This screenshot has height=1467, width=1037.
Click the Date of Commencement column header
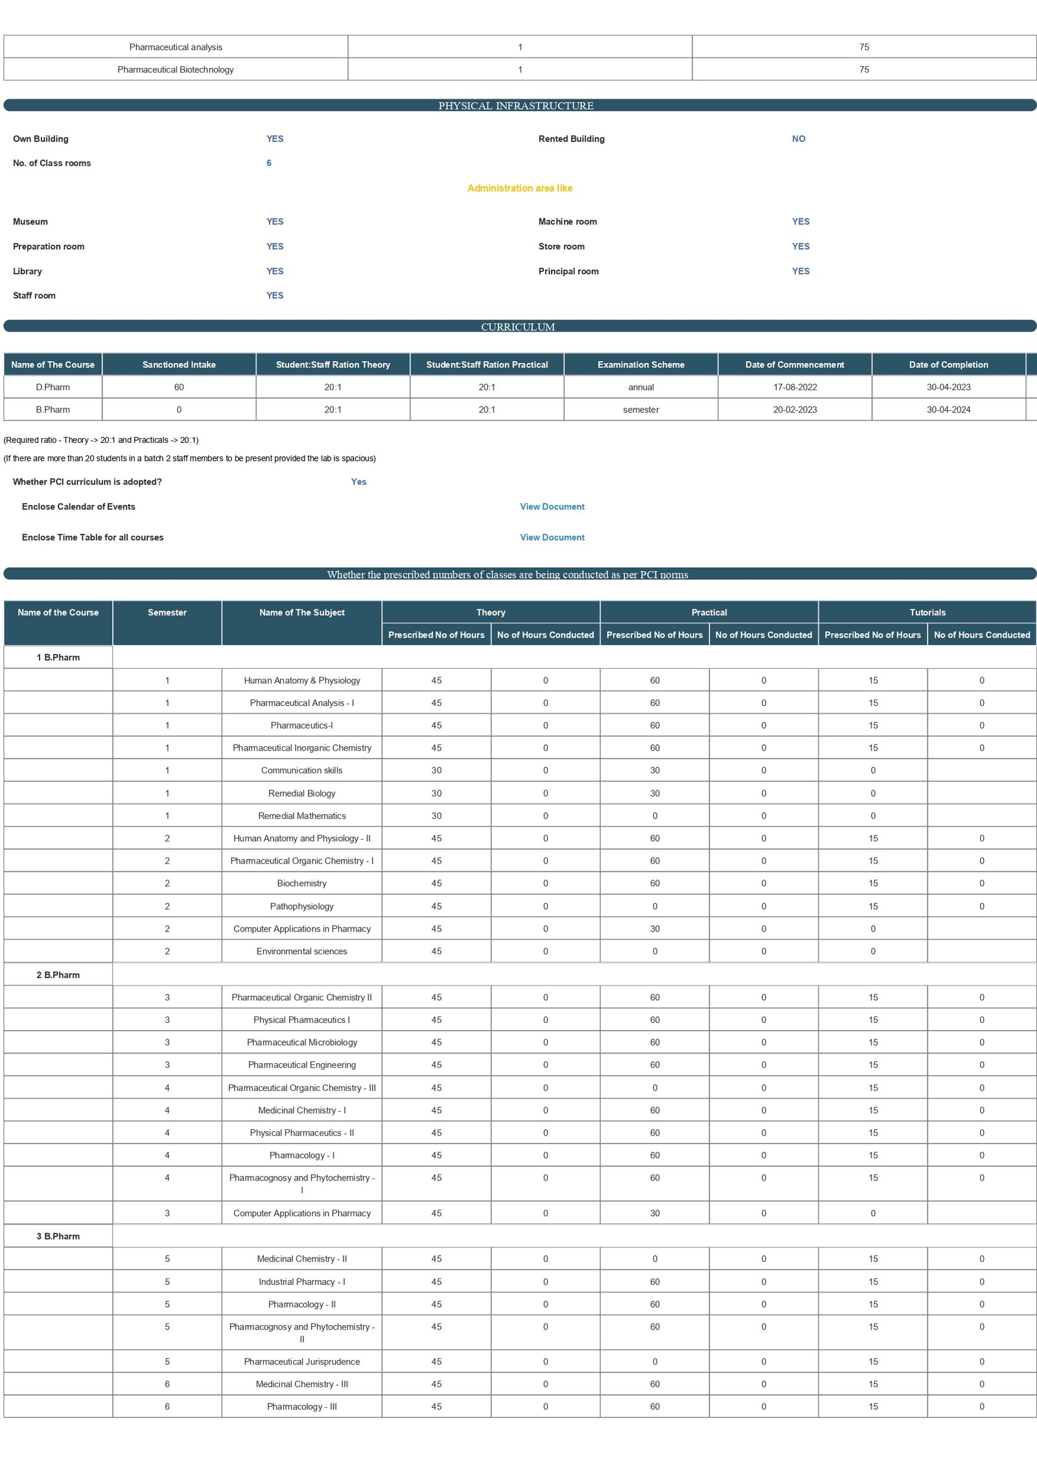794,364
